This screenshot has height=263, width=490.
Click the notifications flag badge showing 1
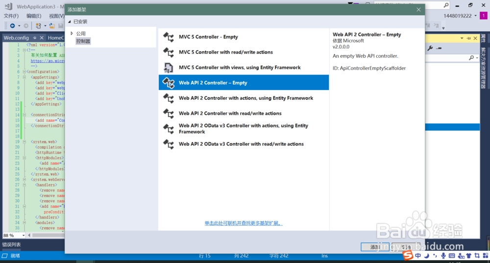[484, 16]
